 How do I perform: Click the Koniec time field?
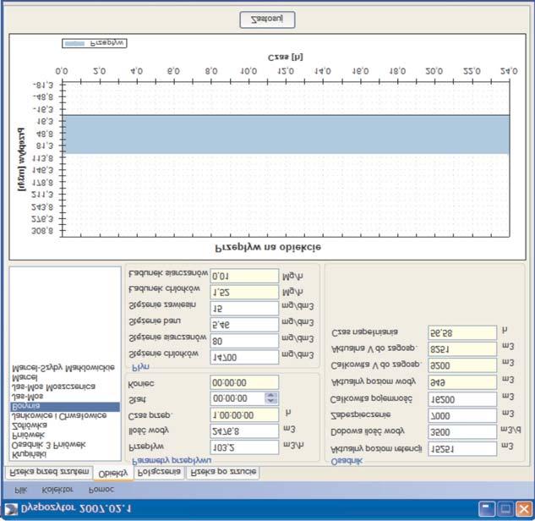pos(244,383)
